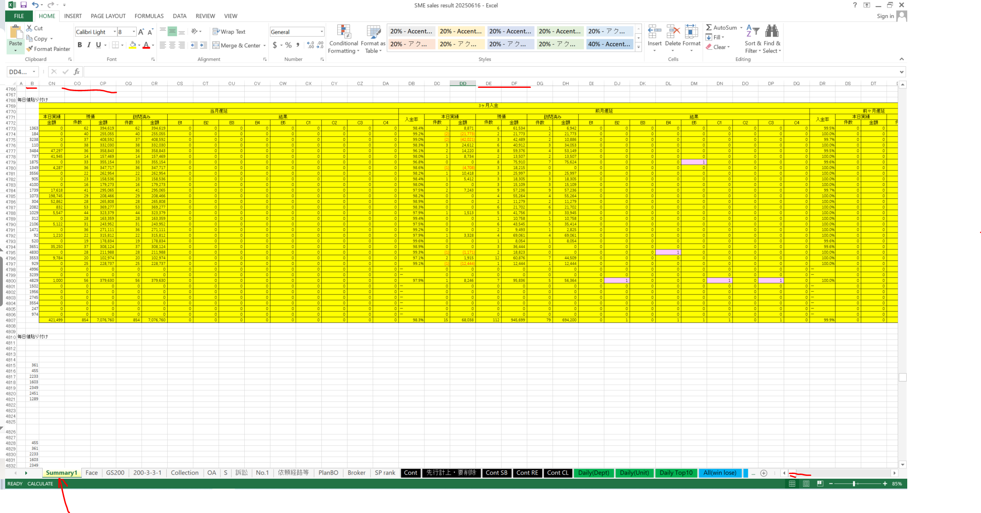Expand the formula bar
The height and width of the screenshot is (513, 981).
coord(902,72)
